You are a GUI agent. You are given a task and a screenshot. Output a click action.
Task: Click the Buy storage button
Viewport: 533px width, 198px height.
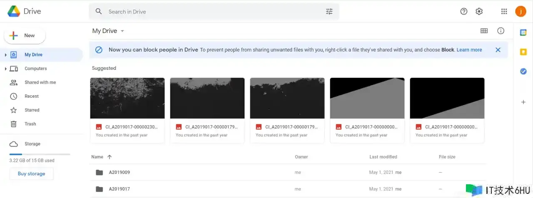pyautogui.click(x=31, y=174)
